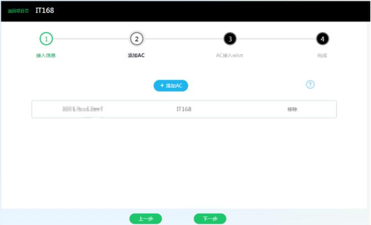The width and height of the screenshot is (371, 225).
Task: Go to the black step 4 circle
Action: coord(322,39)
